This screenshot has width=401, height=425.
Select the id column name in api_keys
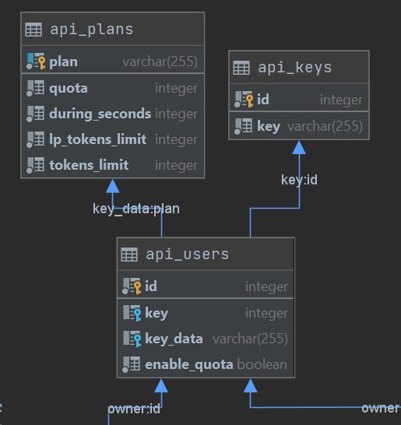tap(263, 100)
